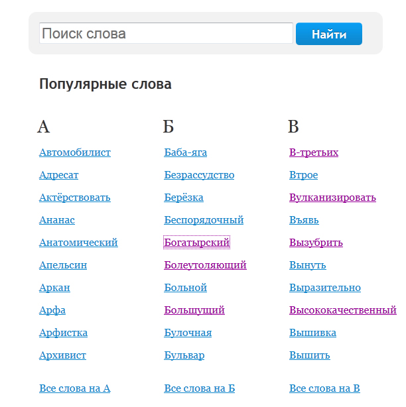This screenshot has width=406, height=407.
Task: Select the word Берёзка
Action: (184, 198)
